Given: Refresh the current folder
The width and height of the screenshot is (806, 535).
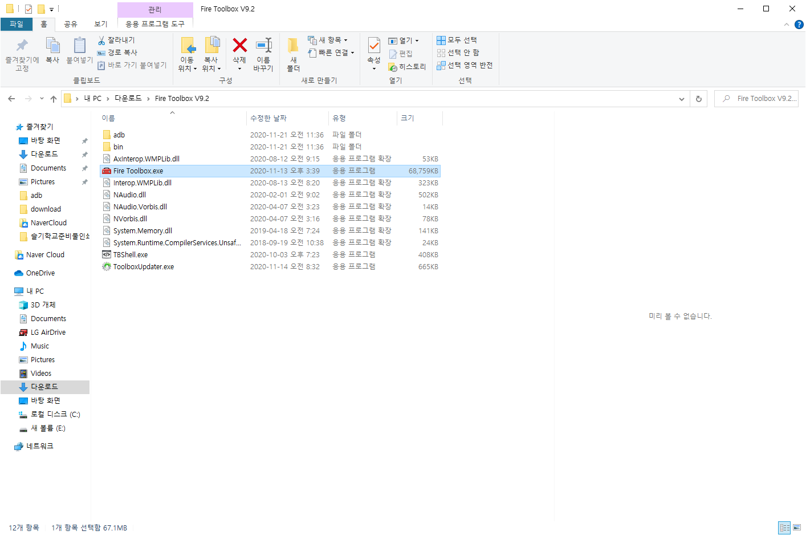Looking at the screenshot, I should click(699, 99).
